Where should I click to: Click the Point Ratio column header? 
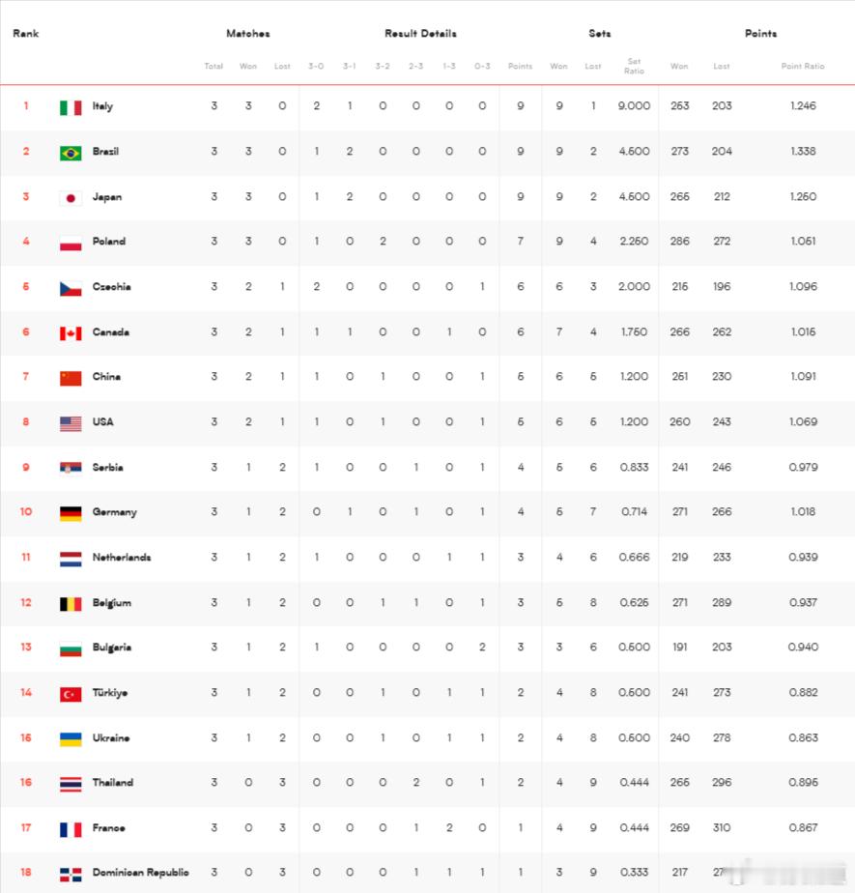point(803,66)
